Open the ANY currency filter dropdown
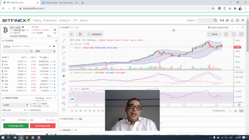Viewport: 249px width, 140px height. point(45,51)
